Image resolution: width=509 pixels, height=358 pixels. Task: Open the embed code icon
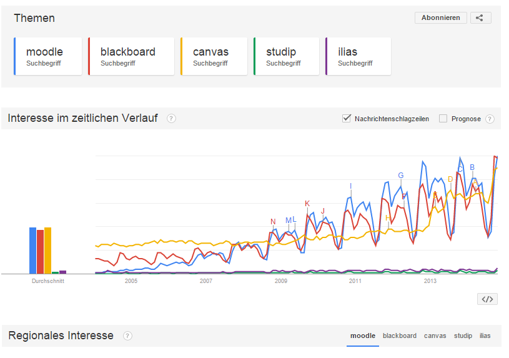coord(488,299)
